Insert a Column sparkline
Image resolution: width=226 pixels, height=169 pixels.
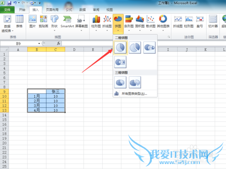click(189, 19)
